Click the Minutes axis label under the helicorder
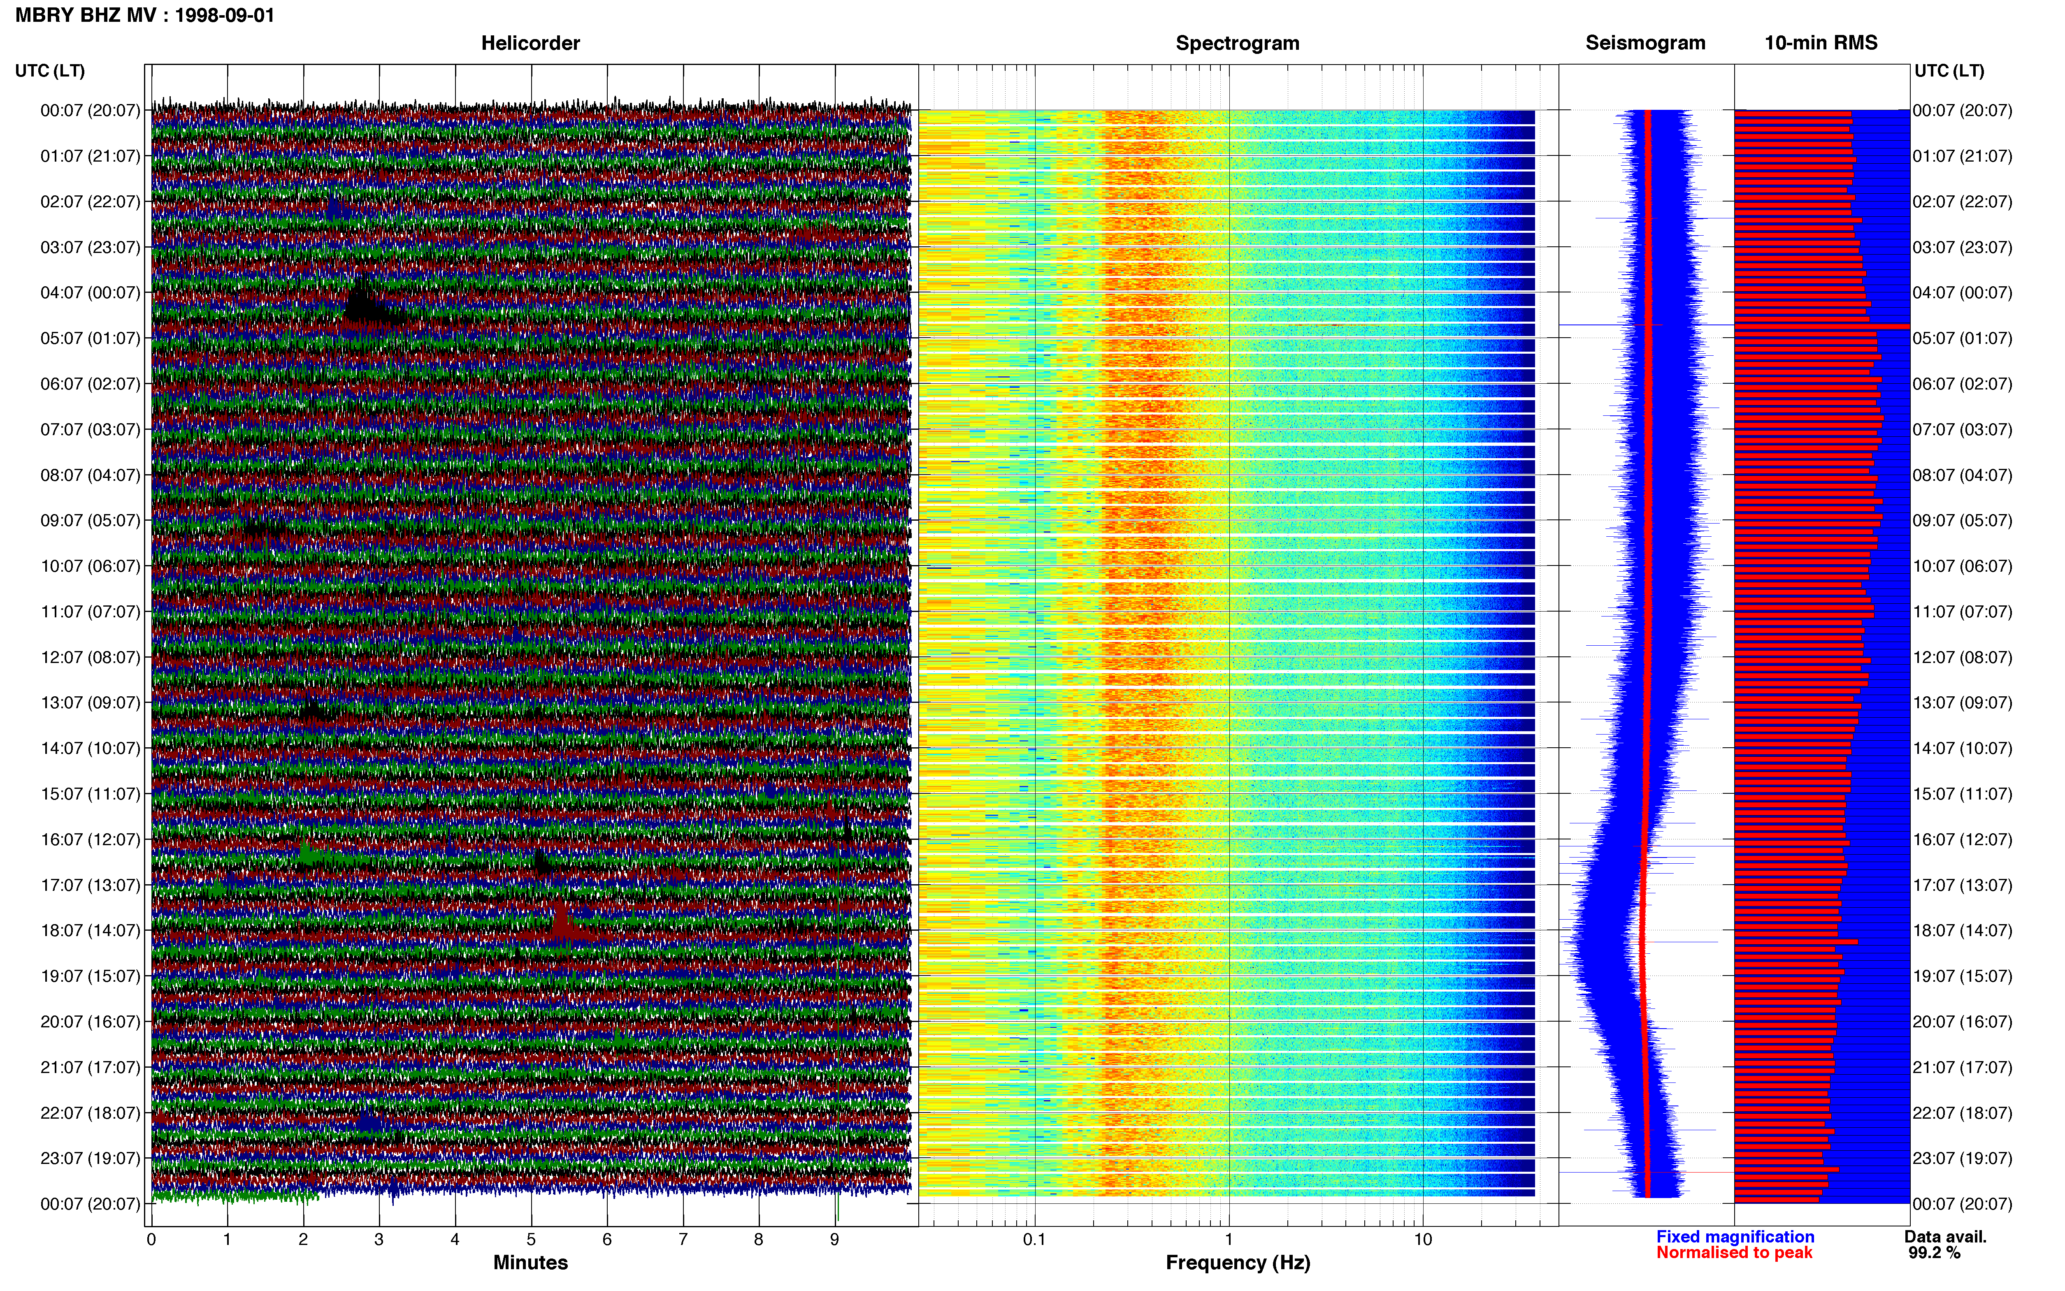2065x1291 pixels. 530,1262
